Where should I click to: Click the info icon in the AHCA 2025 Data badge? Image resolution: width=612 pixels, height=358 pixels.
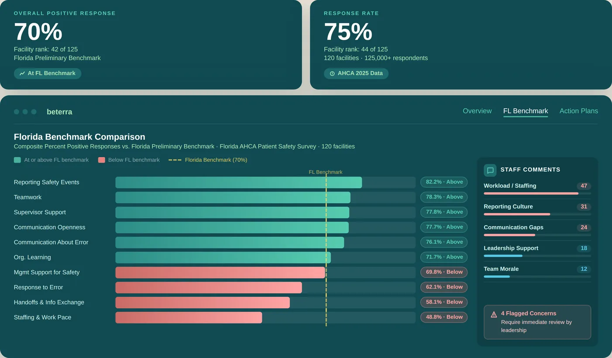click(331, 73)
